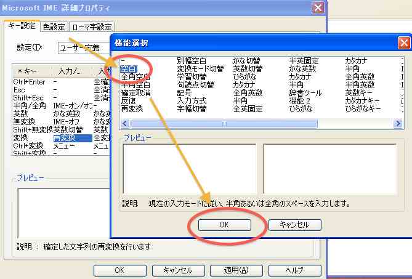Click the function list's left scroll arrow

(x=125, y=123)
